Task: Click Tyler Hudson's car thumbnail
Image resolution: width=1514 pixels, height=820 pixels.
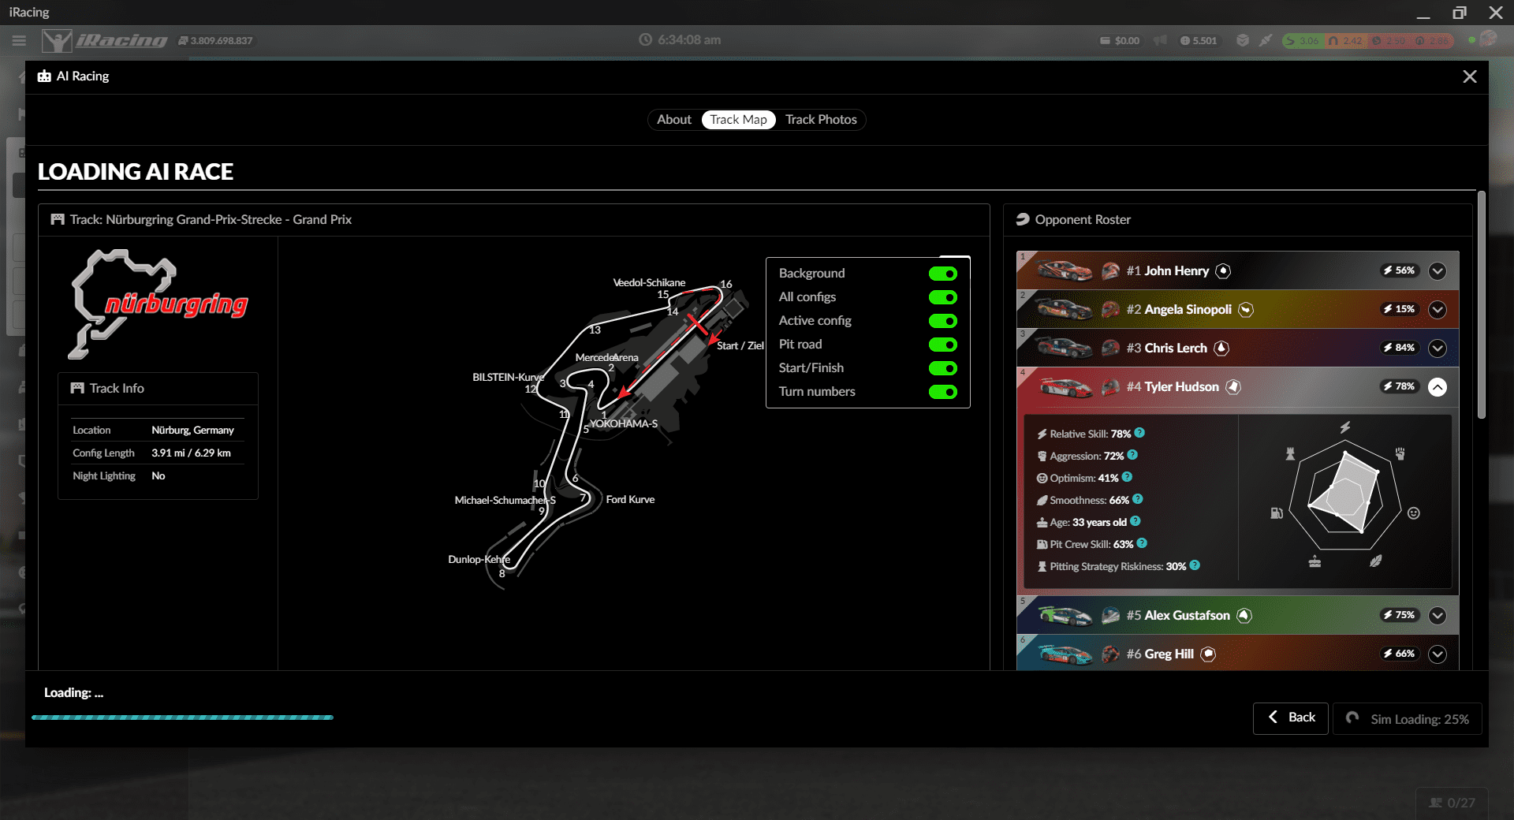Action: point(1065,387)
